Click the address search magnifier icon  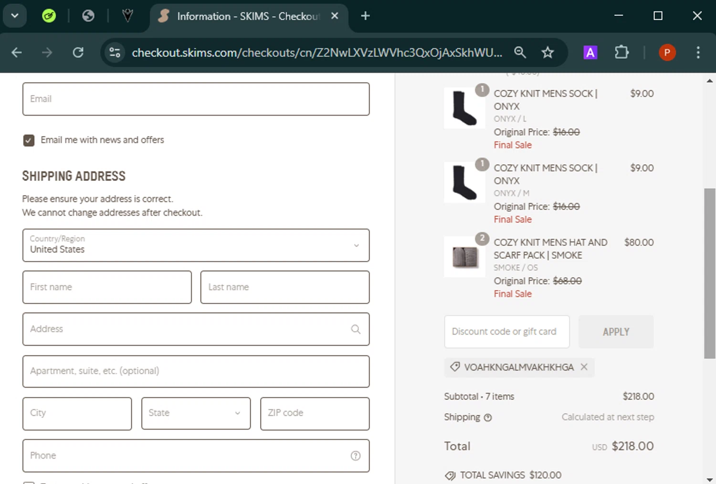click(x=356, y=329)
